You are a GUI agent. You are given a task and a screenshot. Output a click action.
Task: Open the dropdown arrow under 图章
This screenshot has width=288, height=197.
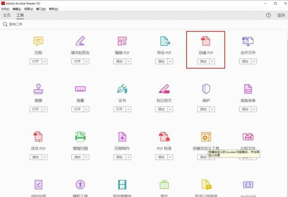[x=44, y=109]
